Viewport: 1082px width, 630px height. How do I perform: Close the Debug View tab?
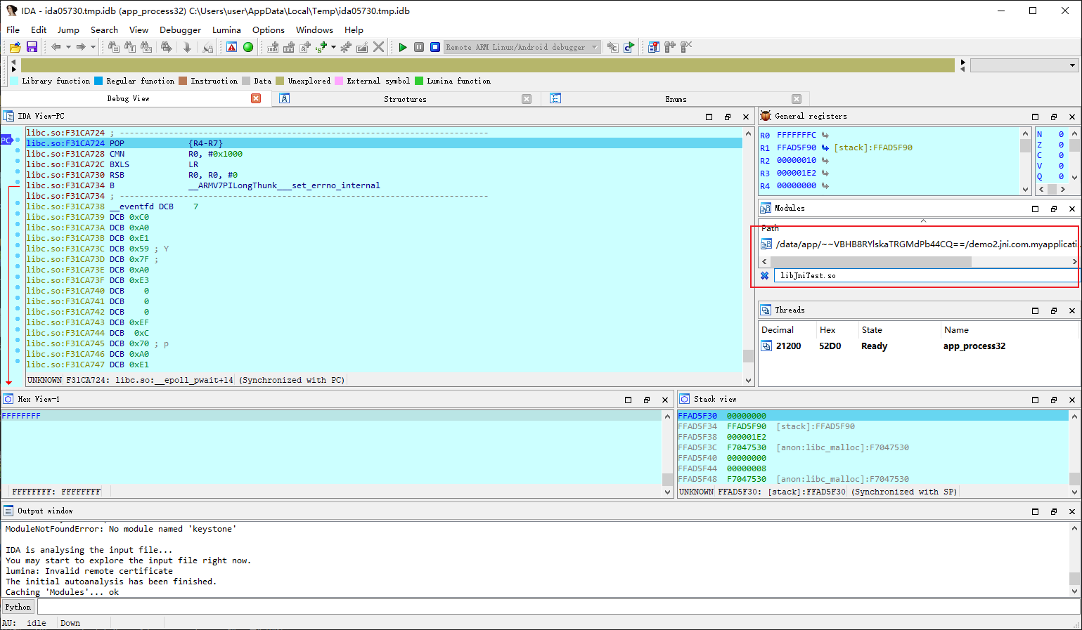(256, 98)
